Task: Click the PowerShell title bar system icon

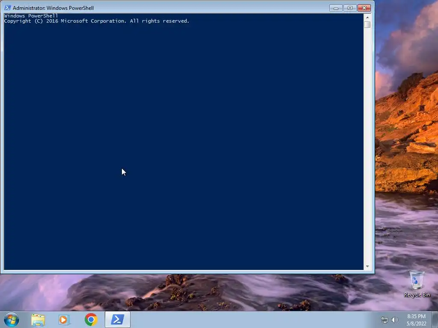Action: [x=8, y=8]
